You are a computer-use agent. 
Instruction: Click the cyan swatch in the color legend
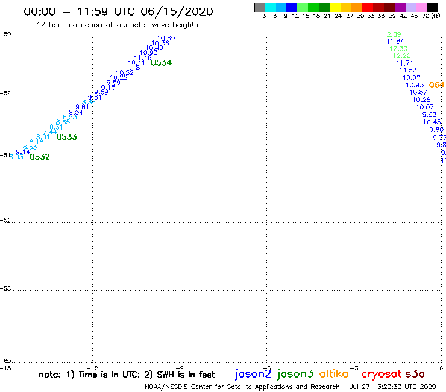[x=271, y=7]
